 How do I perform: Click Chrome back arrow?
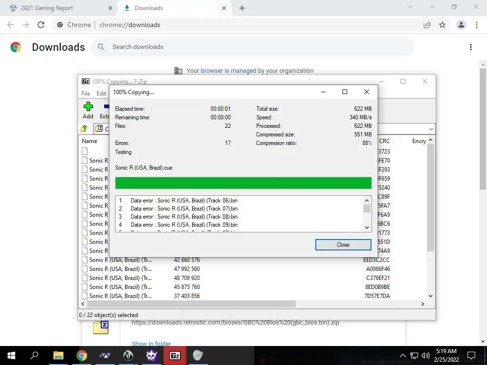click(10, 25)
